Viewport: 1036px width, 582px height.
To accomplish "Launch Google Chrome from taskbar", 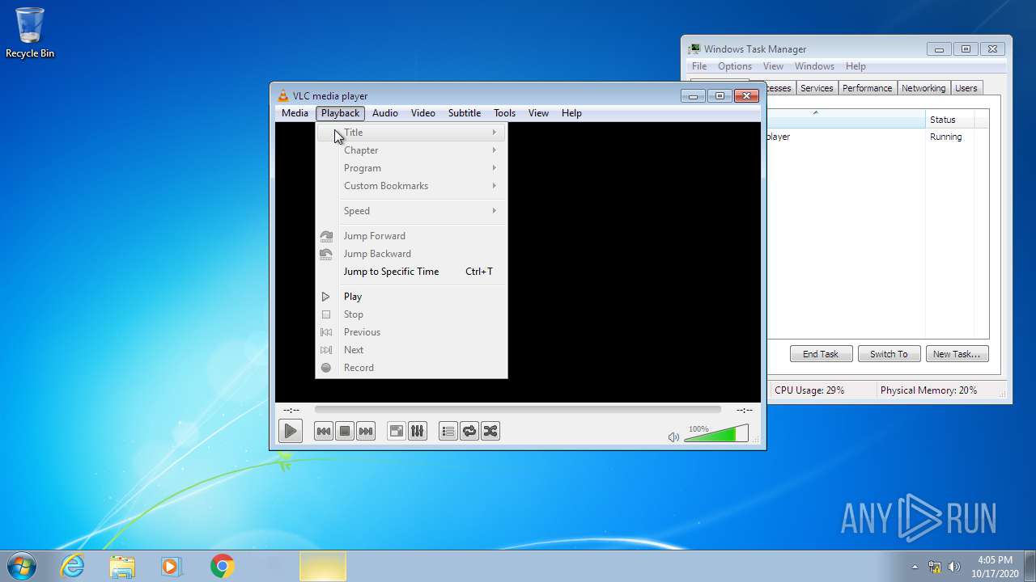I will point(222,566).
